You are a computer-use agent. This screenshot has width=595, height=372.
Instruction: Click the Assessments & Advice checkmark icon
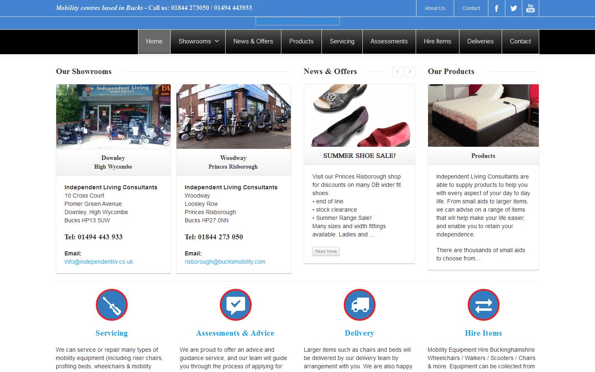[236, 305]
